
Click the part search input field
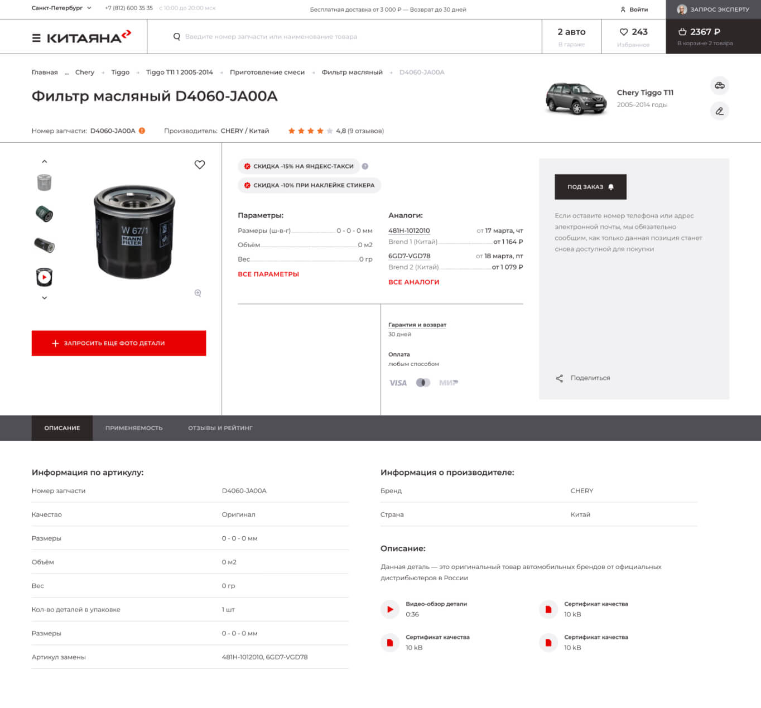[344, 37]
